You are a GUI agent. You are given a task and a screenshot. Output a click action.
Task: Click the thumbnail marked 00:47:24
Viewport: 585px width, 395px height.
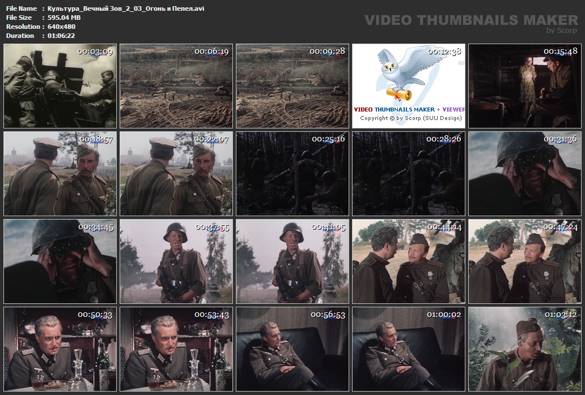(x=525, y=261)
